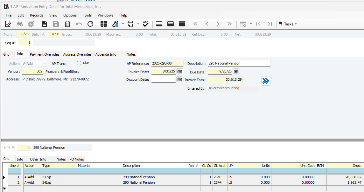Select the 2344. GL account cell

pyautogui.click(x=220, y=183)
